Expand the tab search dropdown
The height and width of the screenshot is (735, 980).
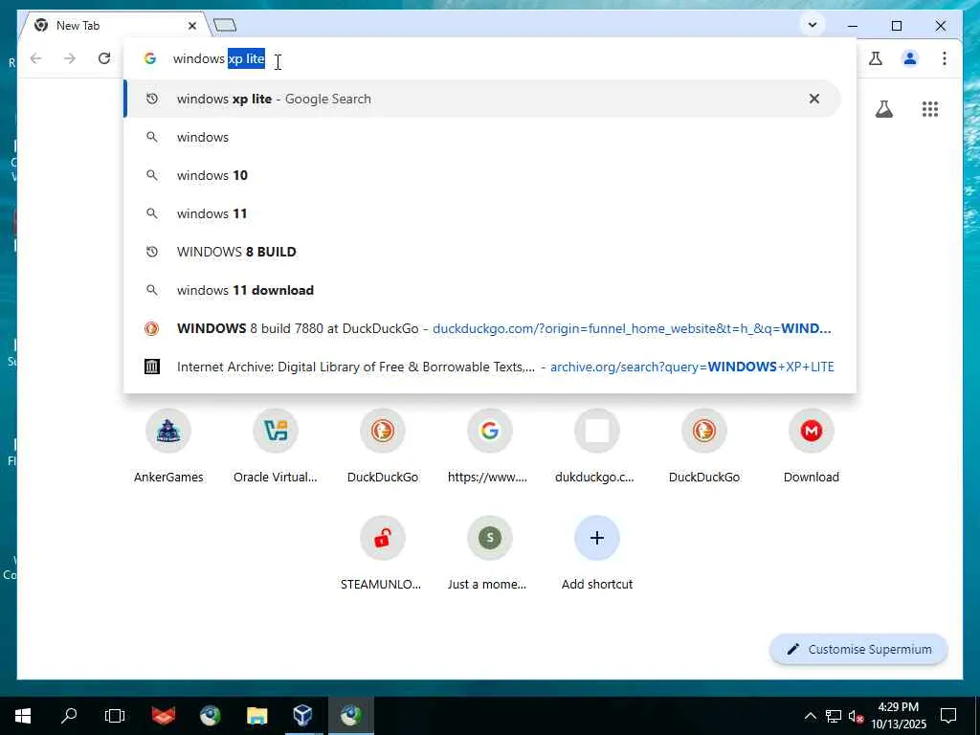coord(813,26)
